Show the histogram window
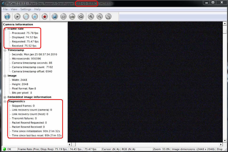 [72, 17]
